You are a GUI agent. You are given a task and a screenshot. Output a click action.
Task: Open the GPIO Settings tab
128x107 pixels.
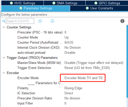click(107, 3)
